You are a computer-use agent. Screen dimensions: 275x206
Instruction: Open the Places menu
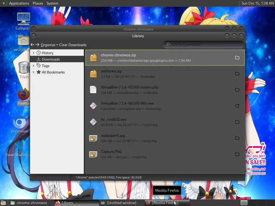(38, 3)
